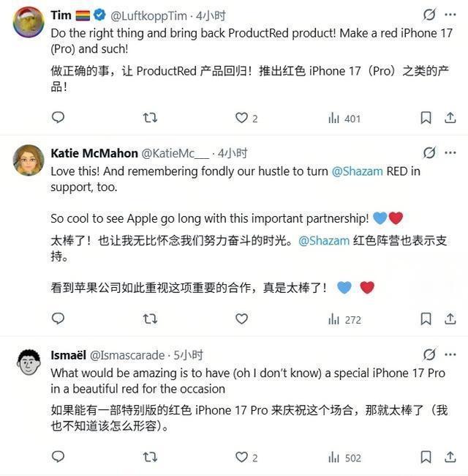Screen dimensions: 468x476
Task: Bookmark Tim's ProductRed tweet
Action: point(426,118)
